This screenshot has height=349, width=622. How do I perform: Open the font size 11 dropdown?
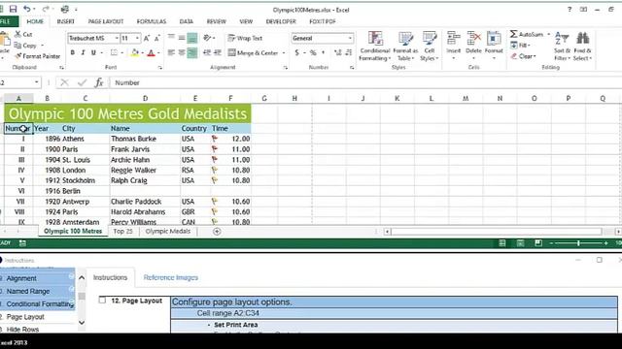(x=137, y=39)
